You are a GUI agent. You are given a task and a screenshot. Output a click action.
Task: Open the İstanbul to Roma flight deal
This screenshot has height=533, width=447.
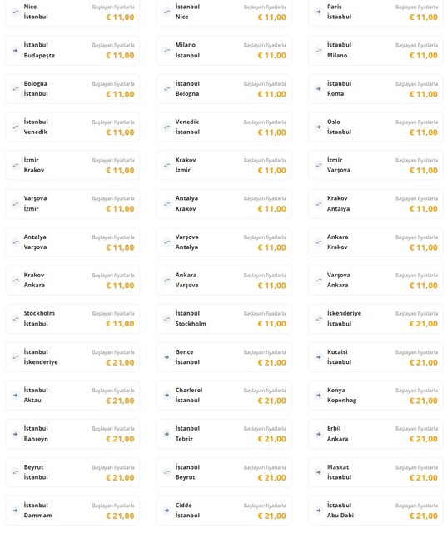(375, 89)
